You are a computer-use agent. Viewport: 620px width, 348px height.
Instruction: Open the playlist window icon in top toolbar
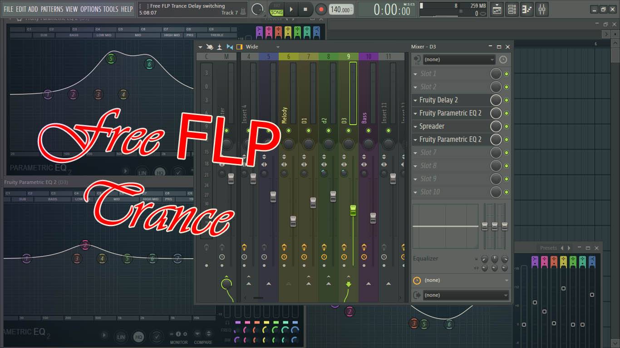click(x=497, y=9)
